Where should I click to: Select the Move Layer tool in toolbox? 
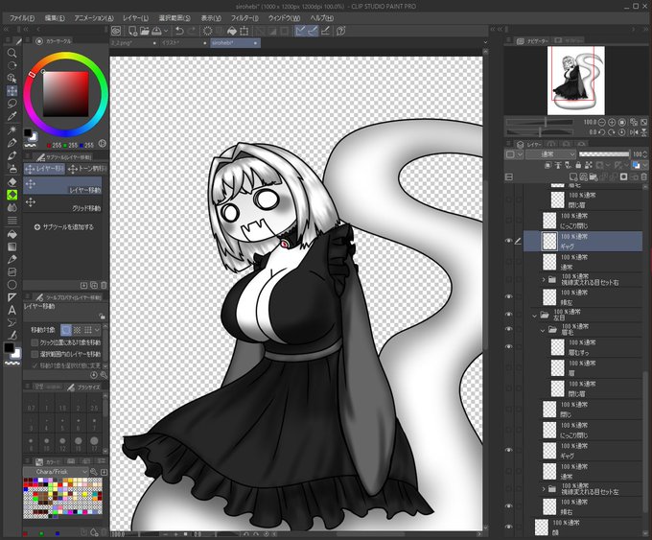coord(12,91)
